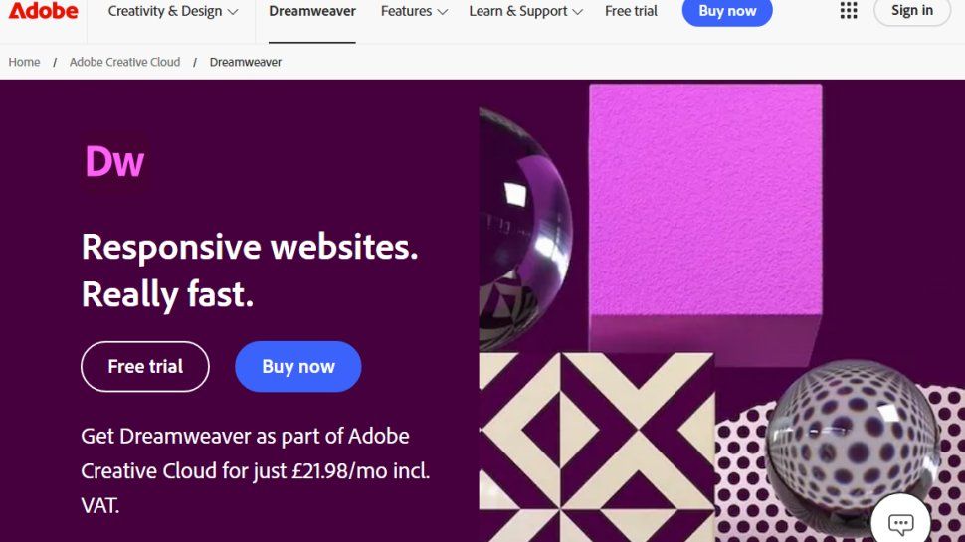Click the Dw Dreamweaver logo
965x542 pixels.
tap(114, 161)
